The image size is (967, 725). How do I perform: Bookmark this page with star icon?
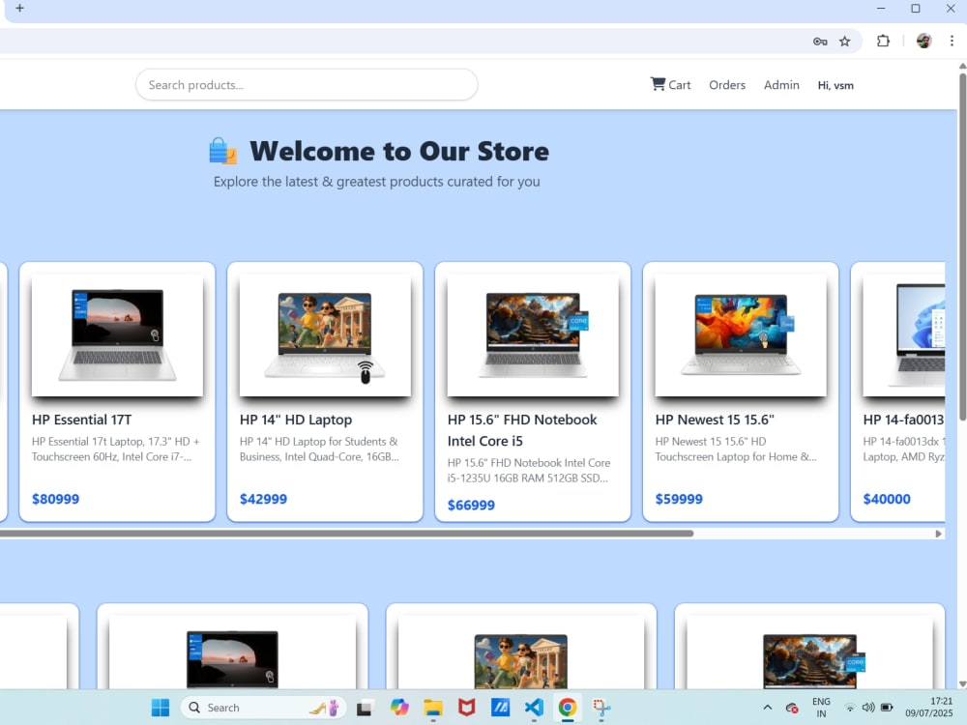coord(845,42)
